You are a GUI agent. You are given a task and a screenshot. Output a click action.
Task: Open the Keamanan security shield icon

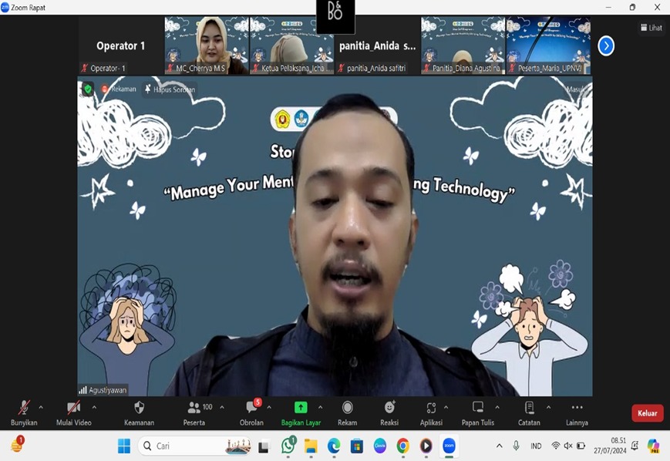point(139,408)
